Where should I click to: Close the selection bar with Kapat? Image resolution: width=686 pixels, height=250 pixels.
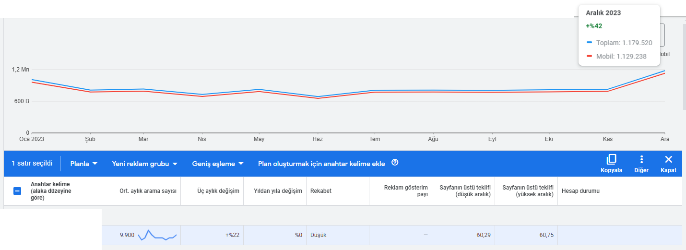[669, 159]
